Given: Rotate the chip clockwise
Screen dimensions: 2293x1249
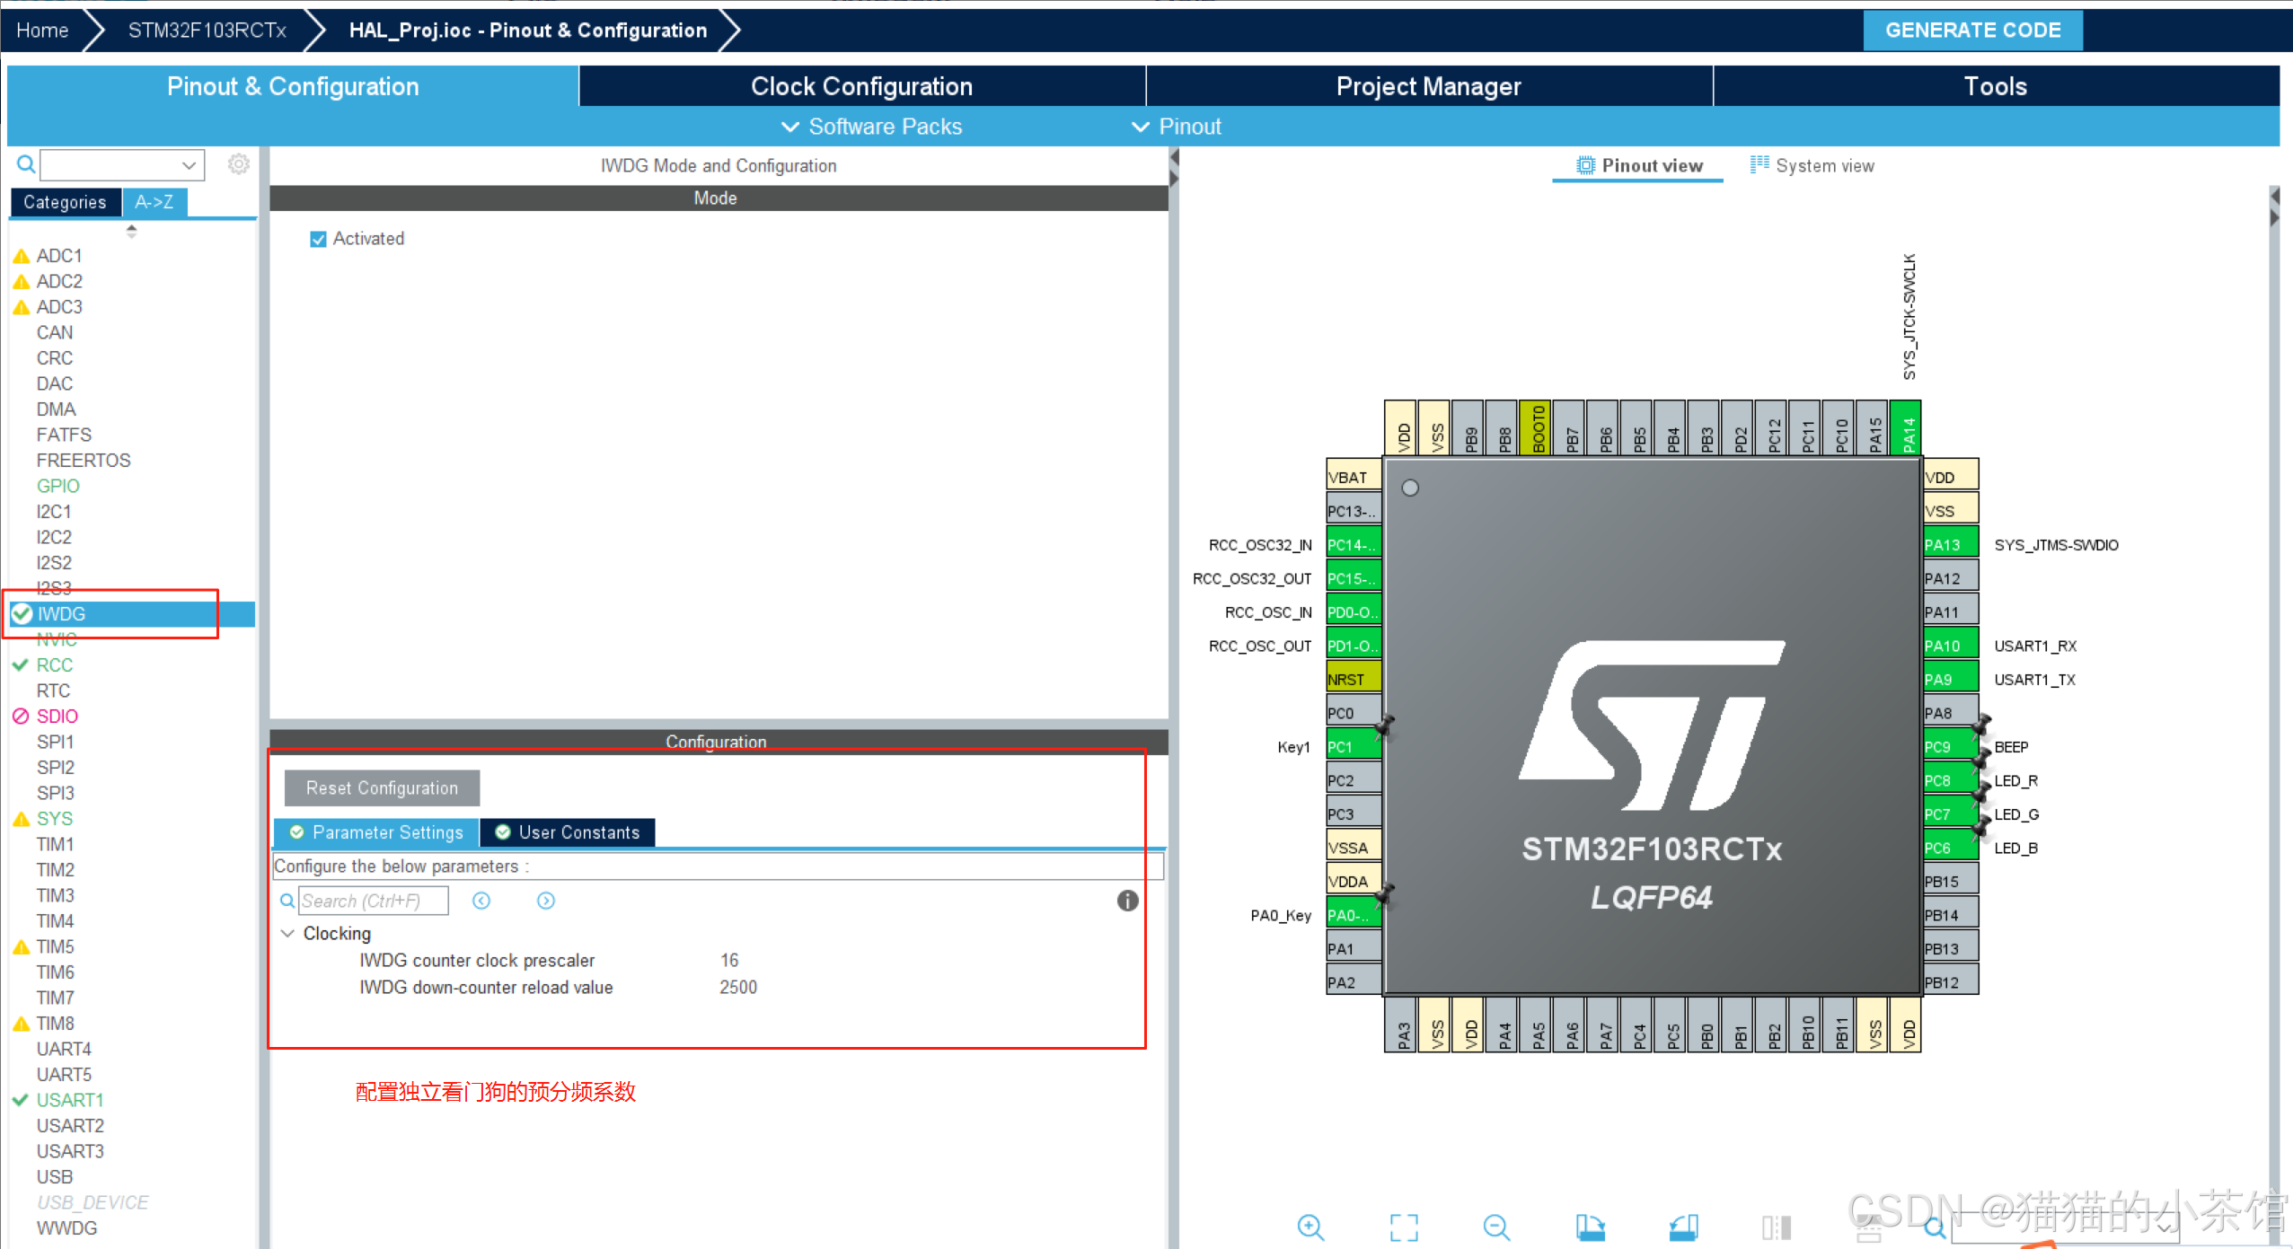Looking at the screenshot, I should (x=1590, y=1227).
